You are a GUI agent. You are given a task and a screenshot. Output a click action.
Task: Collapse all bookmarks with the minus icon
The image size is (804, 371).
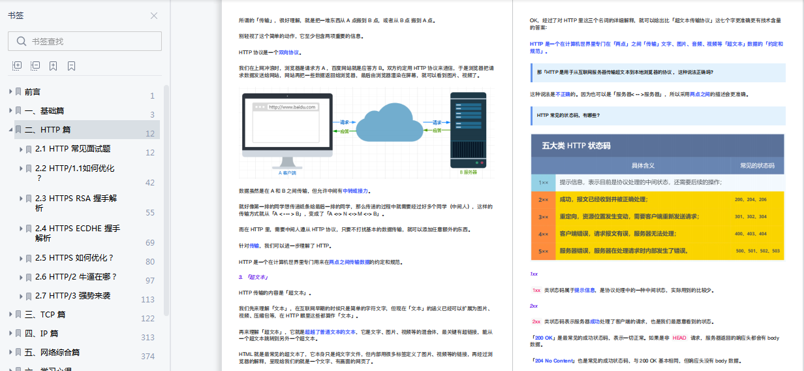[35, 66]
